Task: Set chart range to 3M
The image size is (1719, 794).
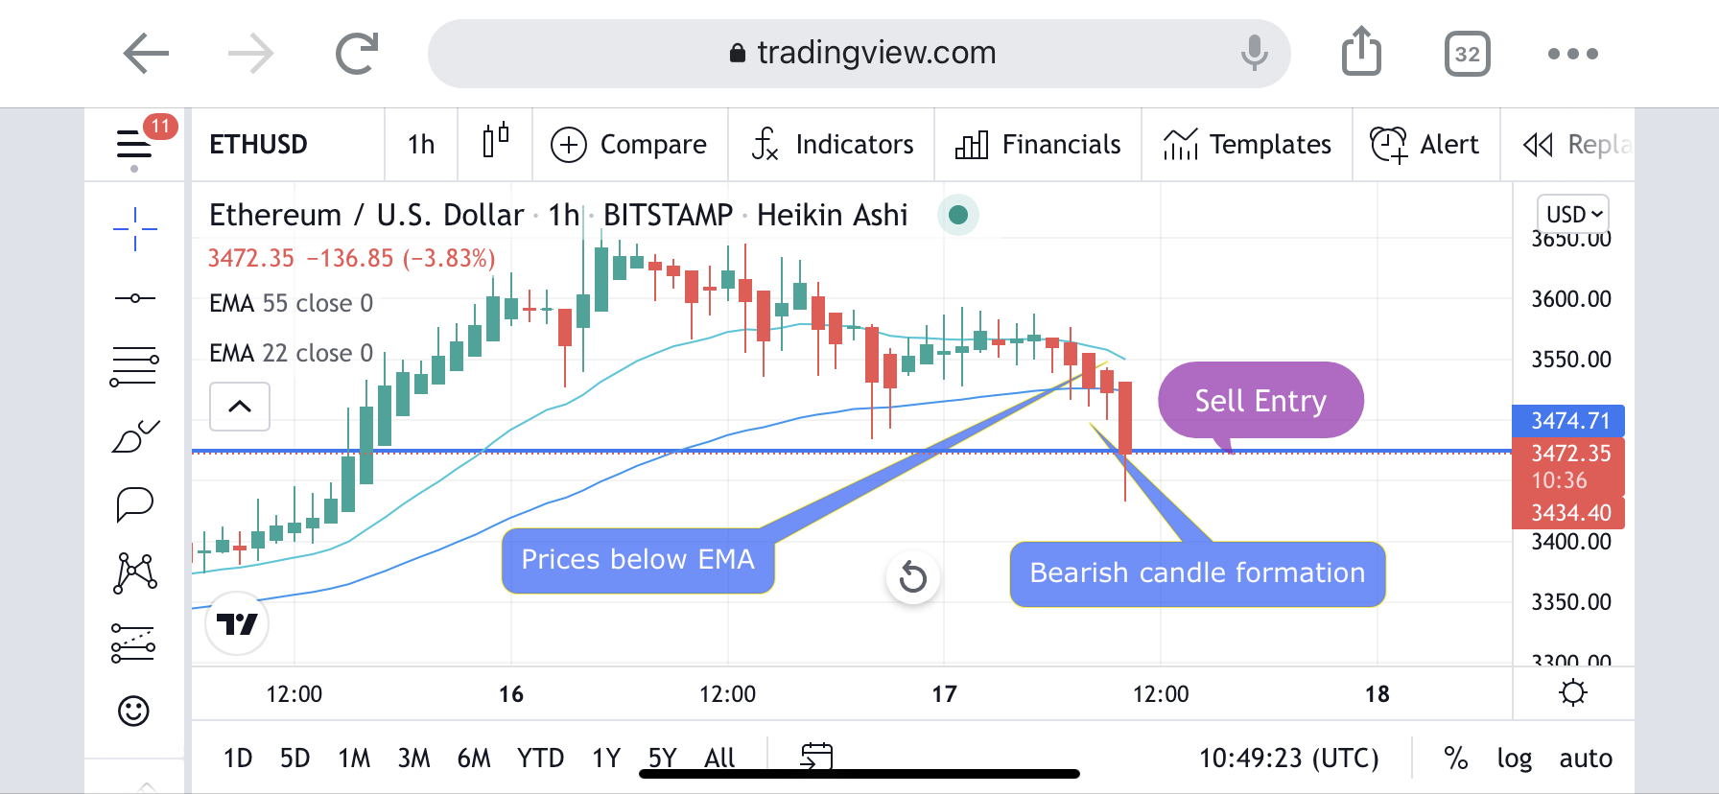Action: (x=413, y=759)
